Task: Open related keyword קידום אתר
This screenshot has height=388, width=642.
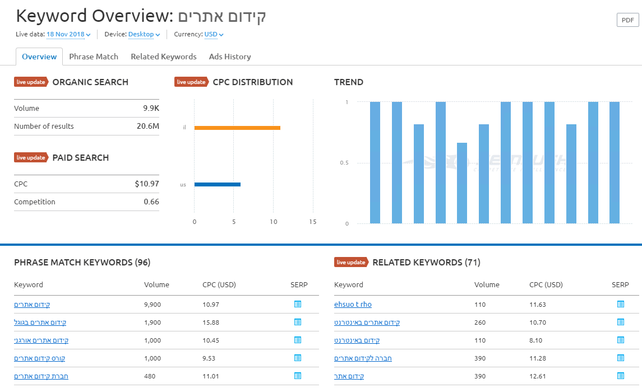Action: tap(349, 376)
